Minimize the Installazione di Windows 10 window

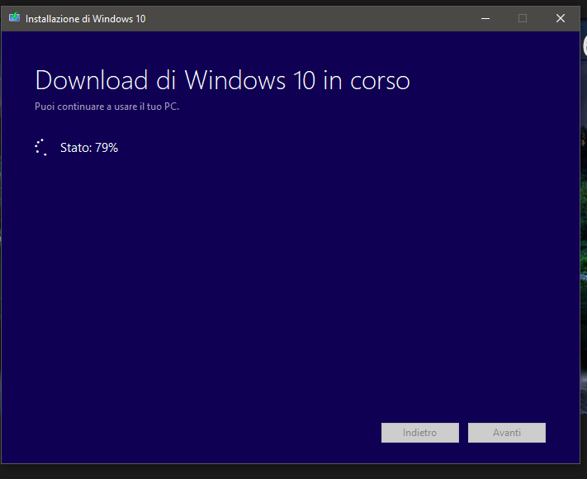coord(485,18)
